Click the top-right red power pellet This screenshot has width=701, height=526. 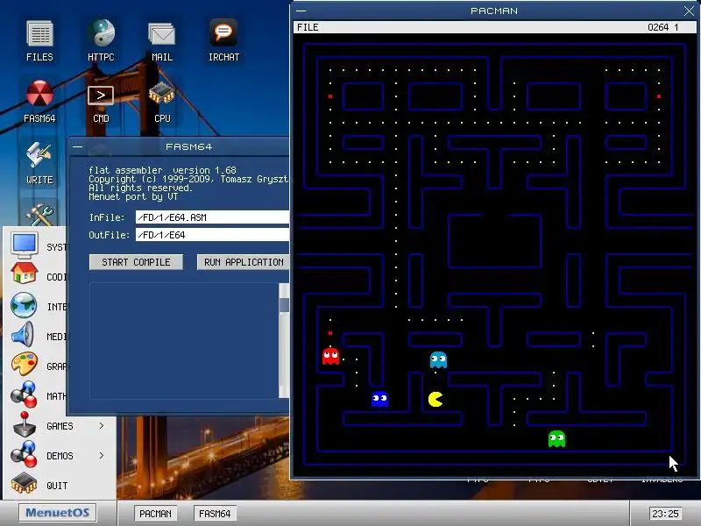point(659,96)
